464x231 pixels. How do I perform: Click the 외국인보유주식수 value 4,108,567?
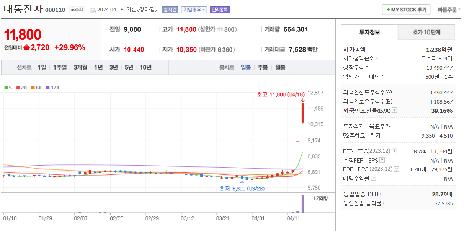441,101
